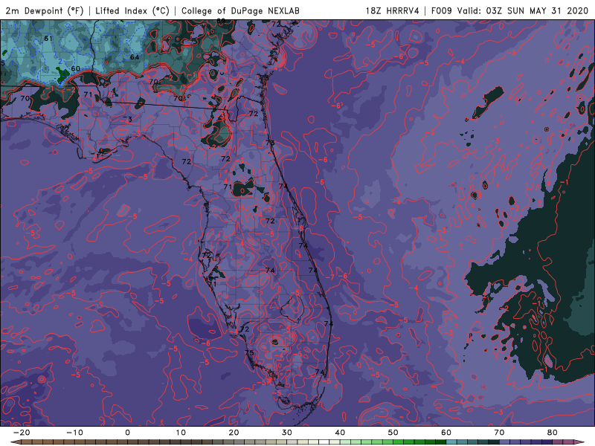This screenshot has width=595, height=446.
Task: Click the '60' colorbar scale label
Action: pyautogui.click(x=446, y=433)
